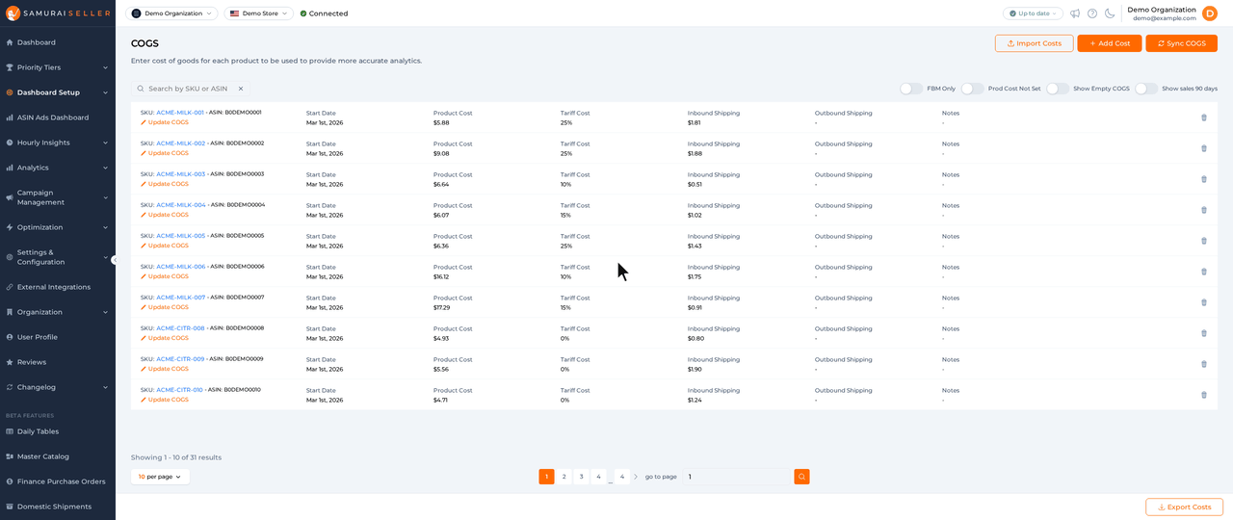Open Demo Store selector

259,13
